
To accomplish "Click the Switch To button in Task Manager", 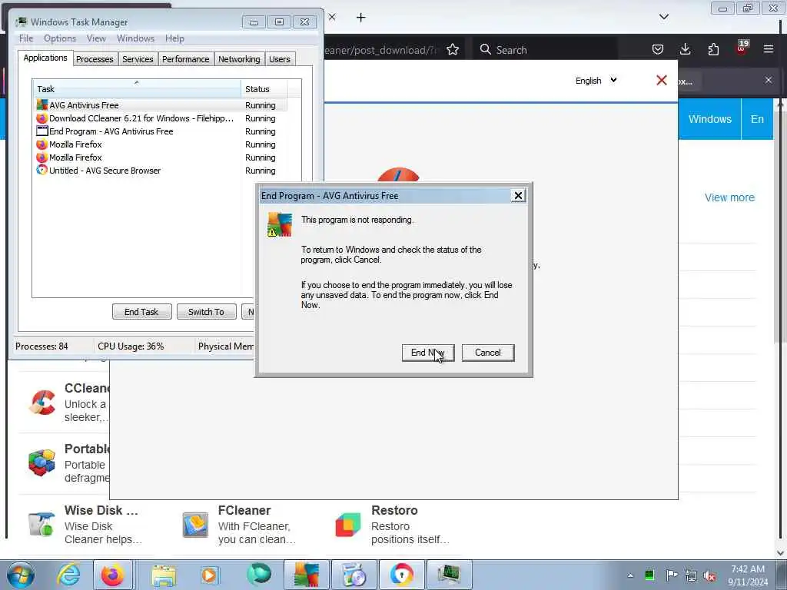I will 206,312.
